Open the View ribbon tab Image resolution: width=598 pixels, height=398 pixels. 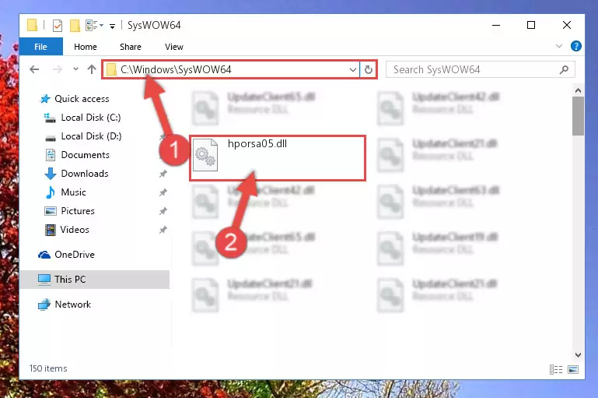pyautogui.click(x=174, y=47)
